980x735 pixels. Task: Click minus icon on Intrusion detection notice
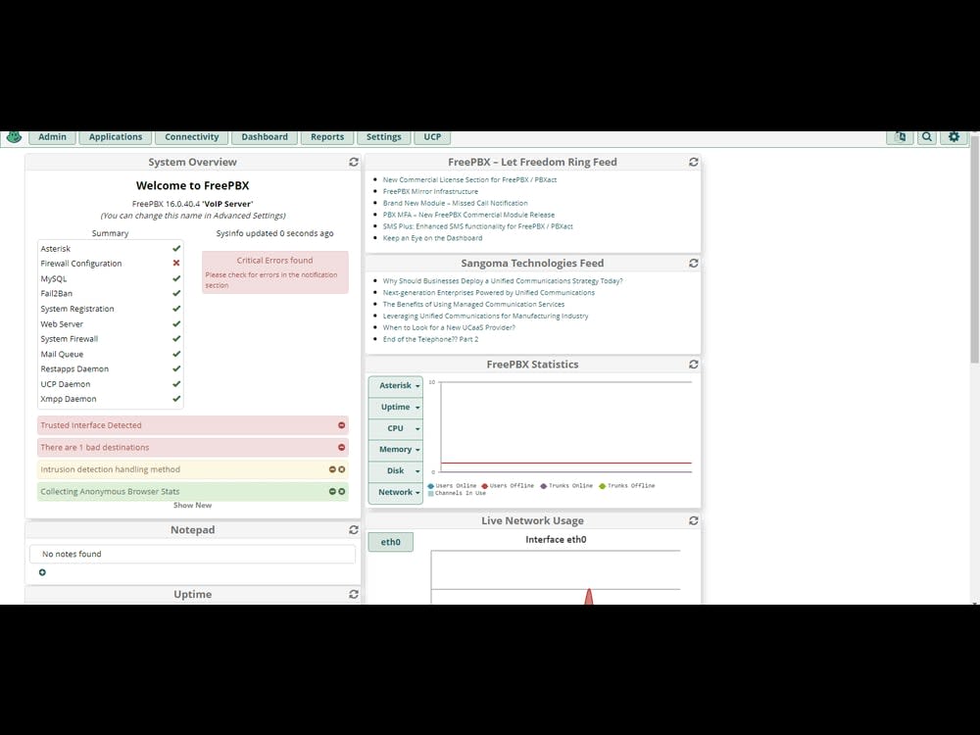coord(332,469)
